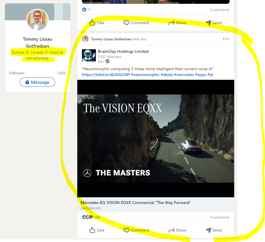Comment on the BrainChip Holdings post
The width and height of the screenshot is (265, 242).
click(136, 230)
